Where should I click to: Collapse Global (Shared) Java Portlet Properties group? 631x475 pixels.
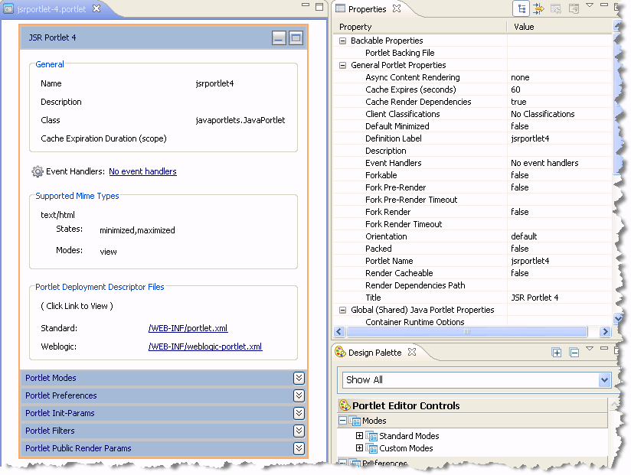point(342,311)
